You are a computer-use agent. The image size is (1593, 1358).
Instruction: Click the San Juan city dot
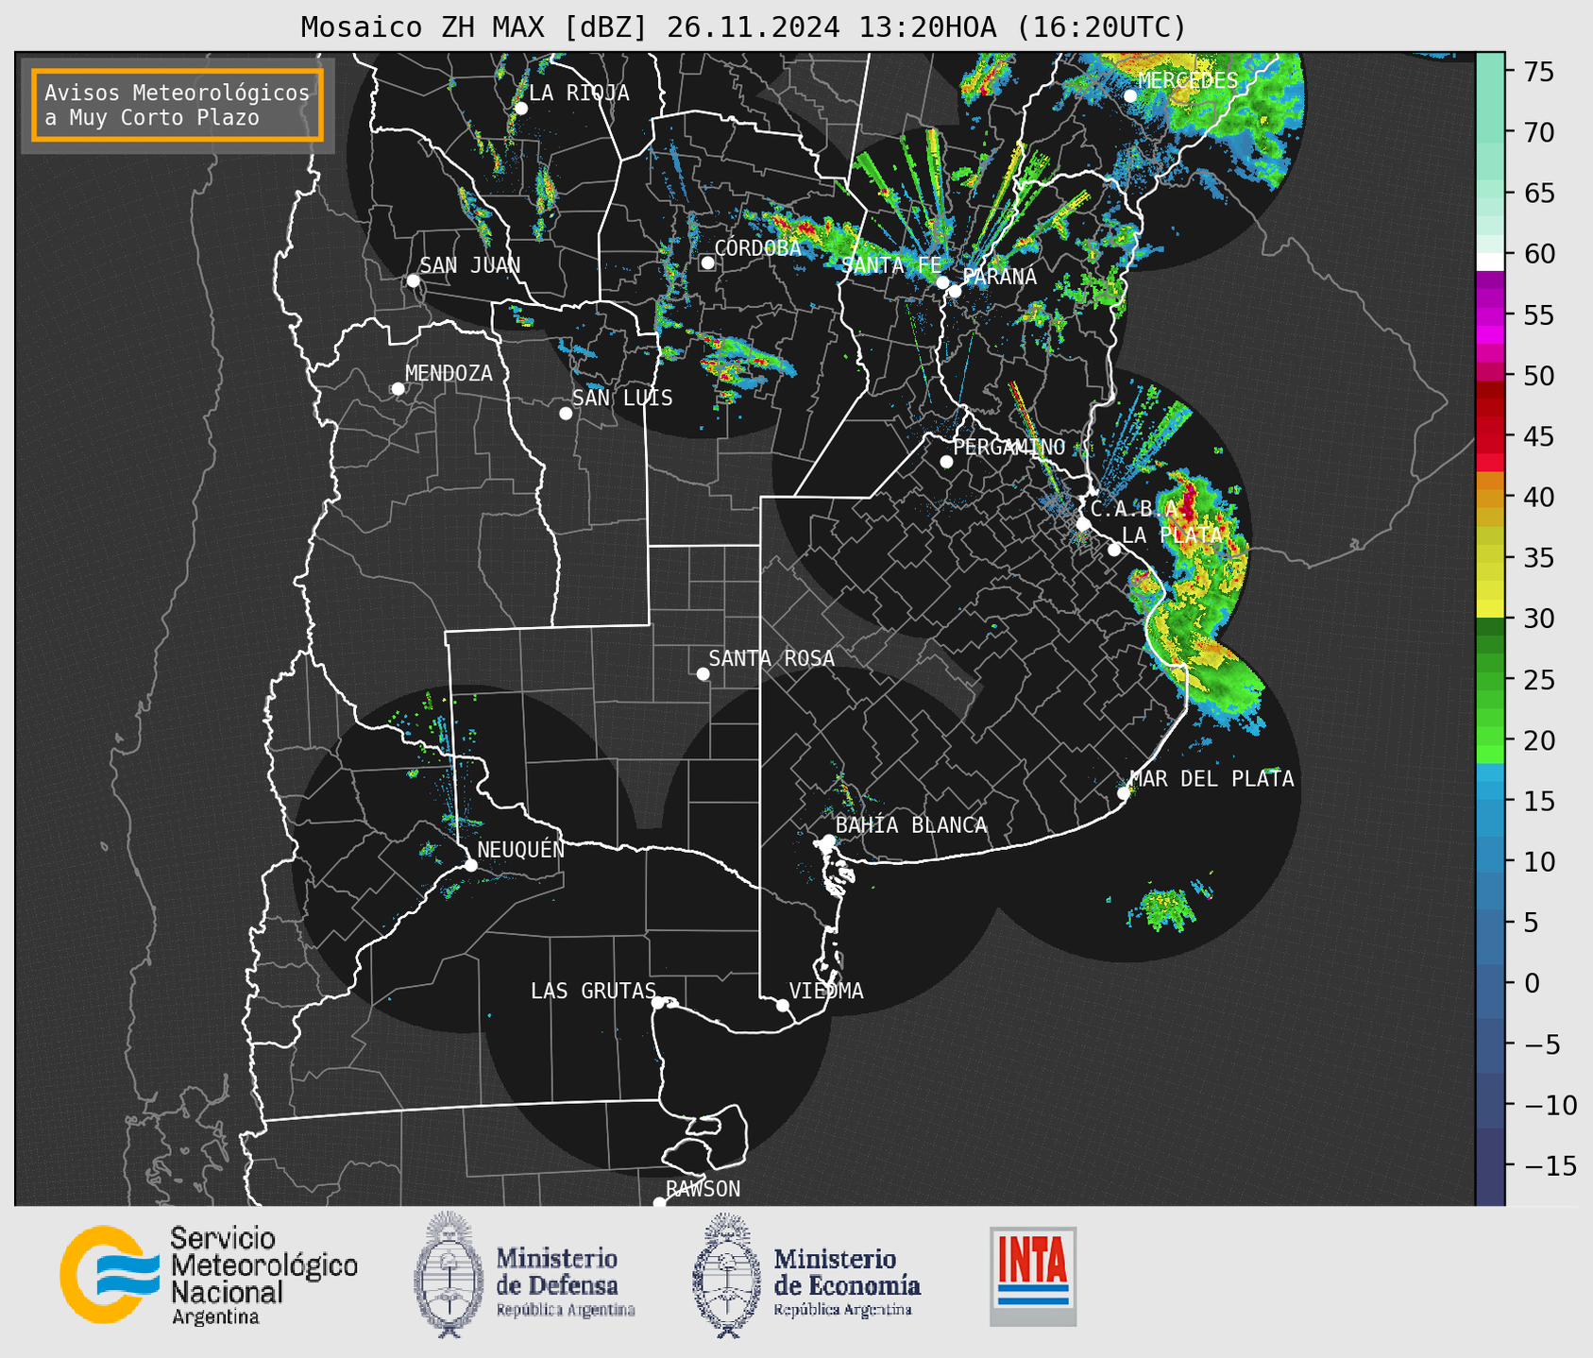413,280
